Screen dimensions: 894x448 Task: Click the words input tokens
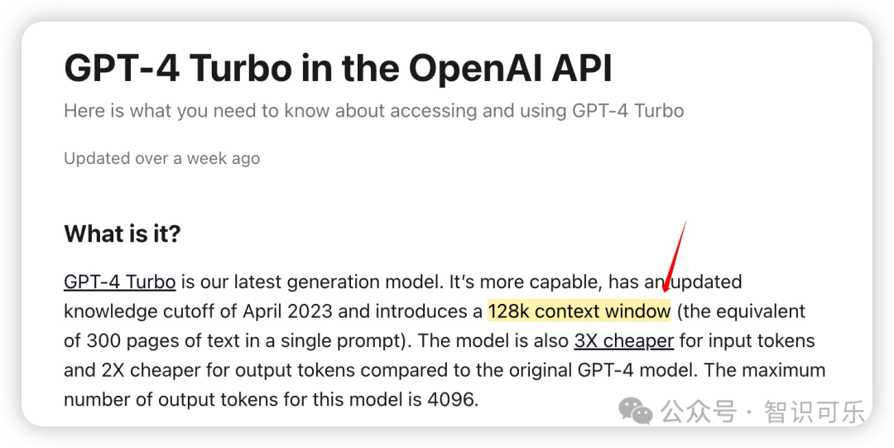tap(763, 341)
